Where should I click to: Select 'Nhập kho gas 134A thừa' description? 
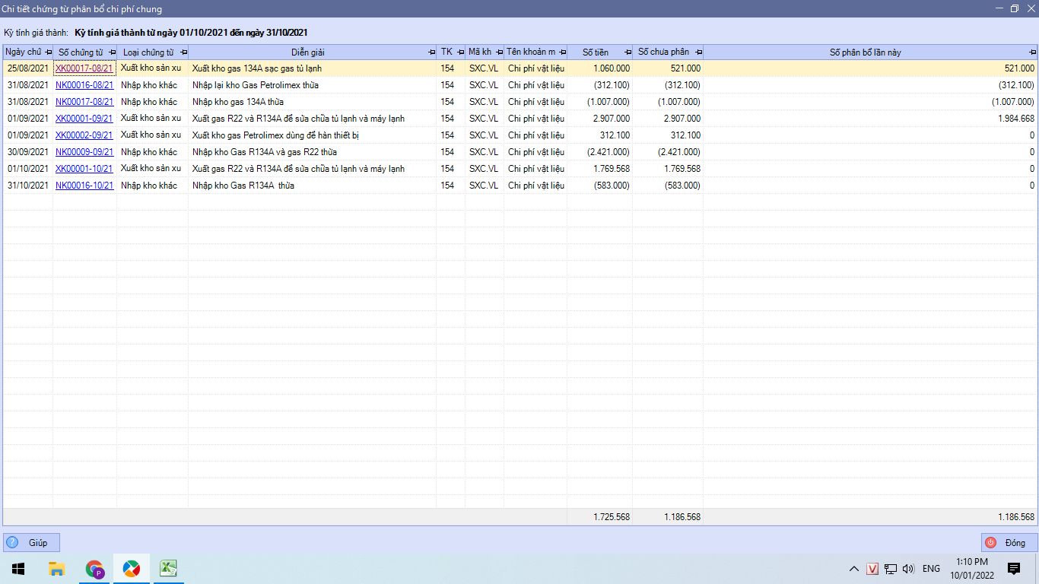point(238,102)
